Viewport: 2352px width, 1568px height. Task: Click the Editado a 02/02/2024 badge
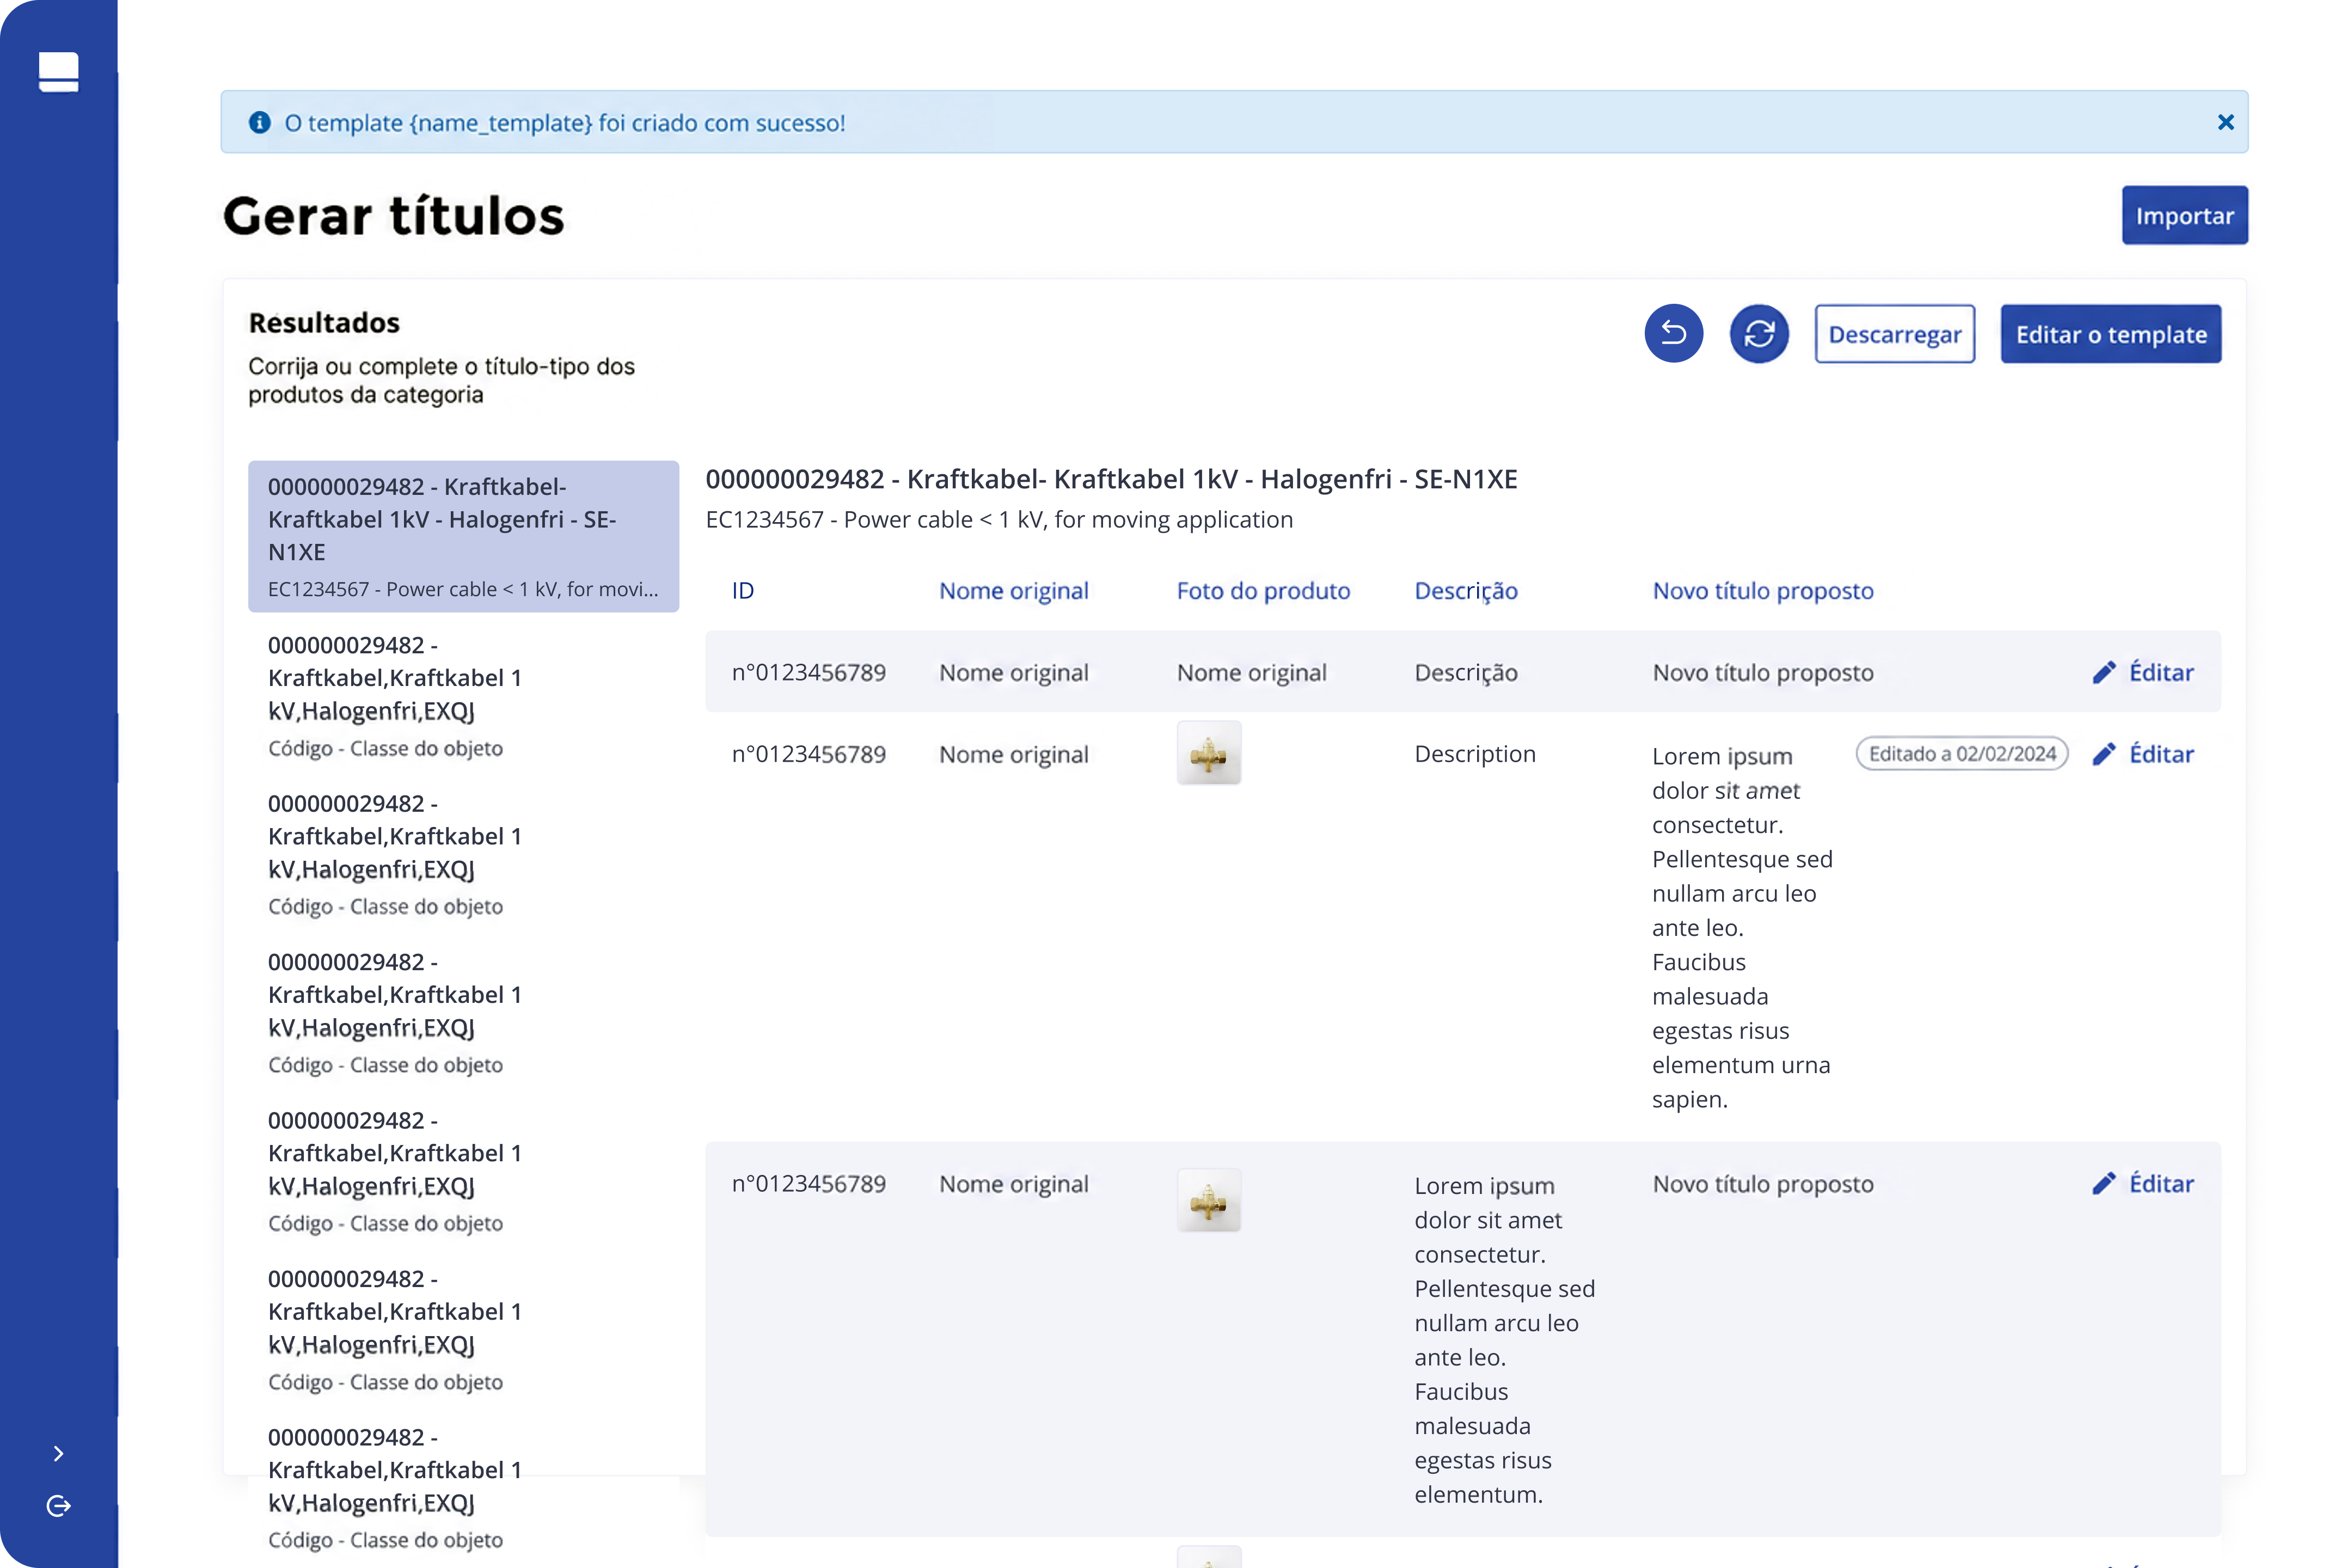pos(1961,754)
